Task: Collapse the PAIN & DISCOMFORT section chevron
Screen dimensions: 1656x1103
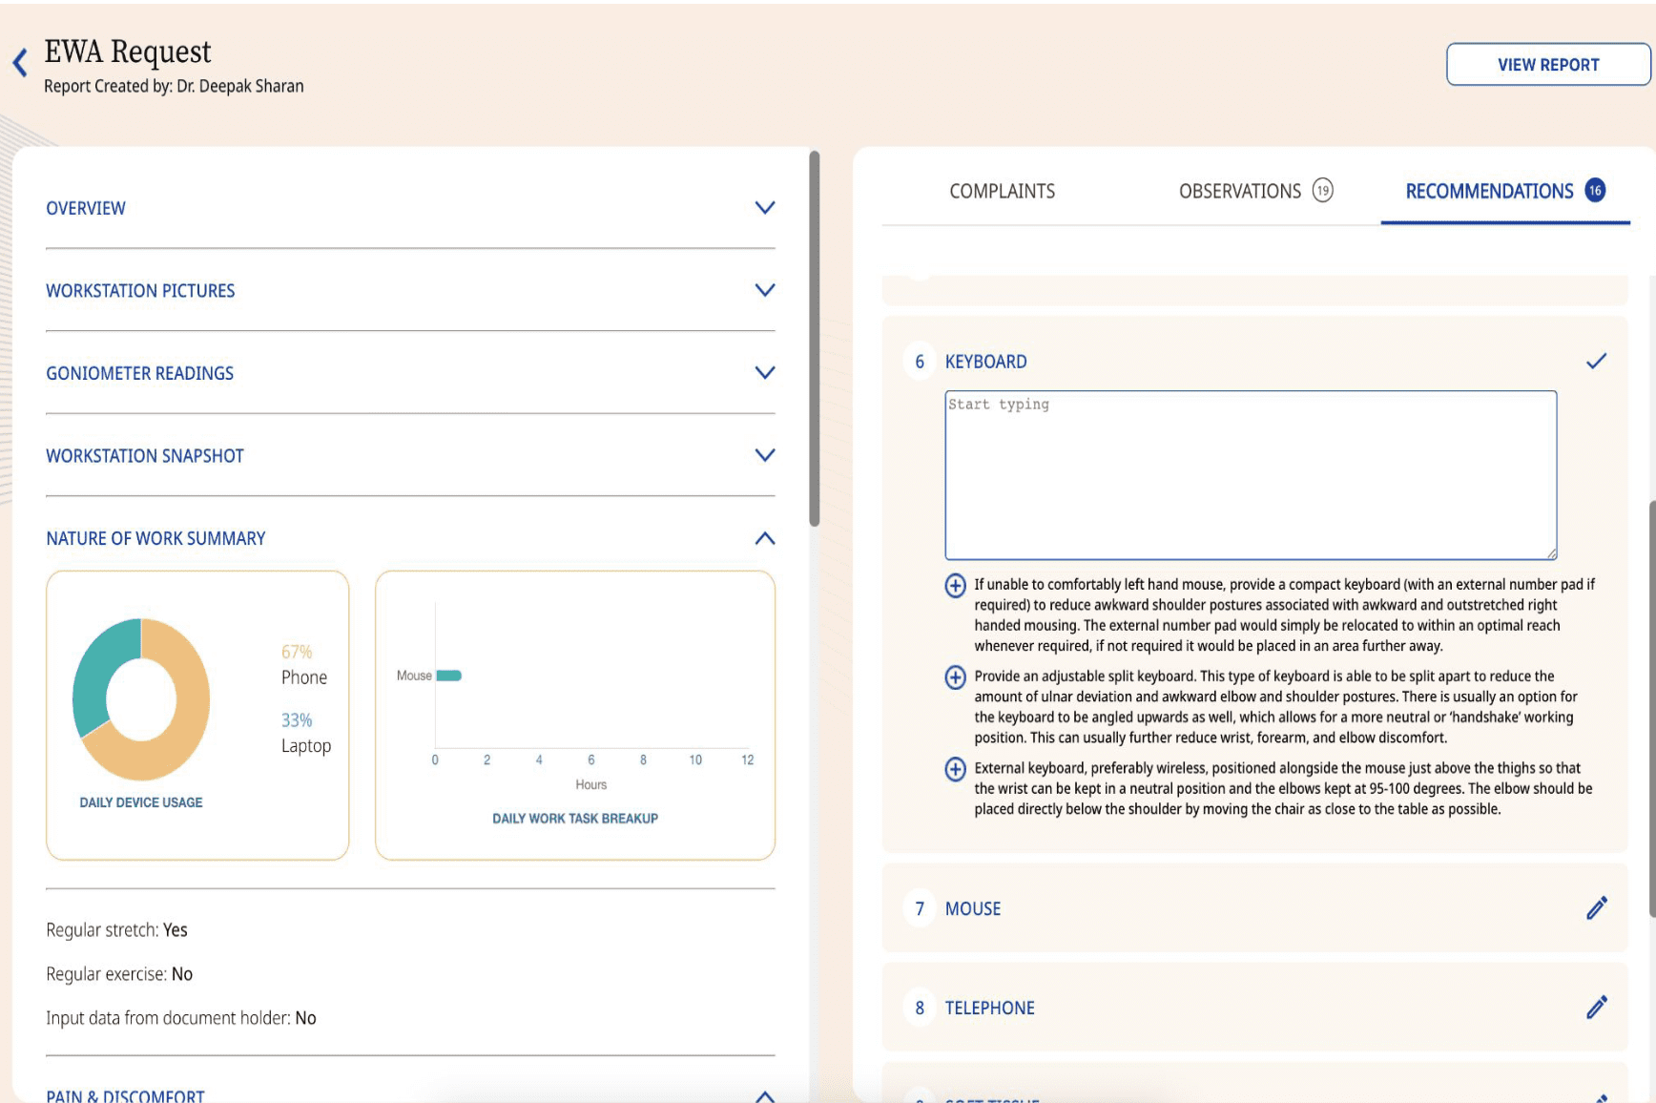Action: (x=764, y=1095)
